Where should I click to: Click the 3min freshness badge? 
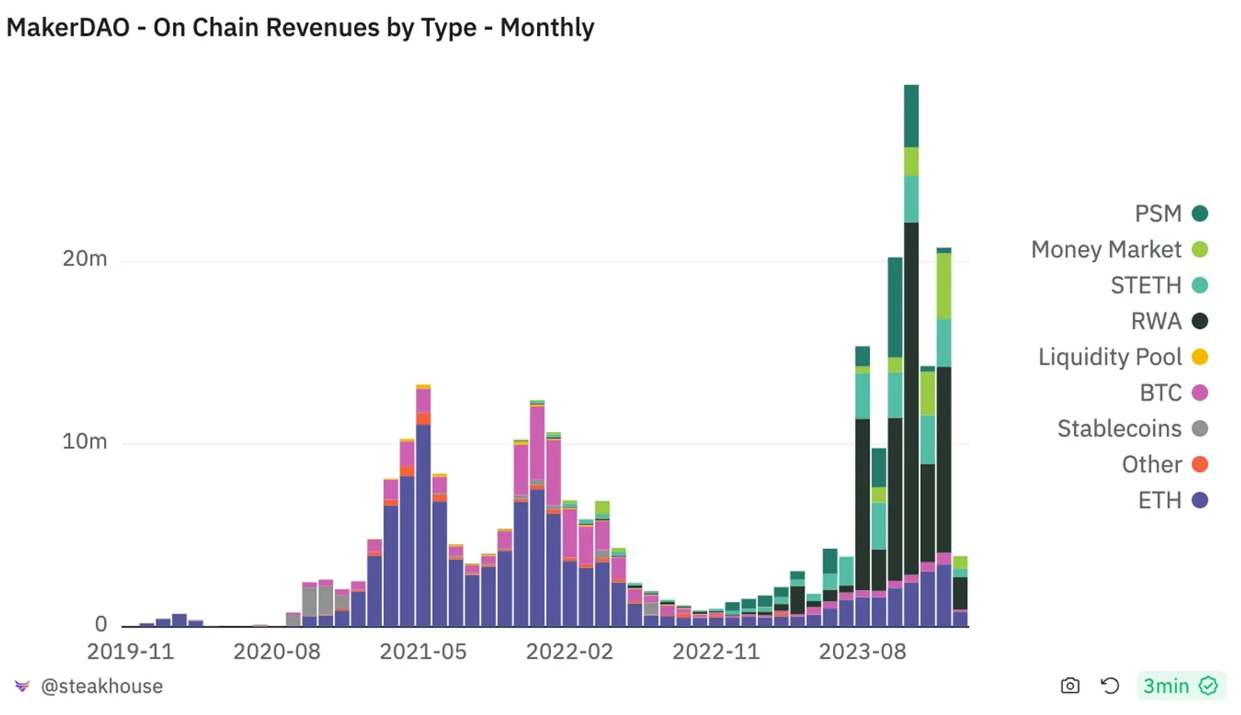pos(1181,685)
